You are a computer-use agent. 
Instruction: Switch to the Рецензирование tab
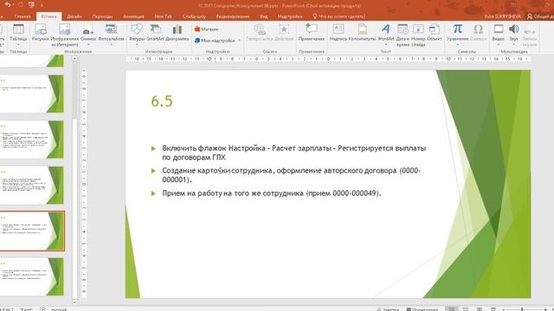click(233, 16)
